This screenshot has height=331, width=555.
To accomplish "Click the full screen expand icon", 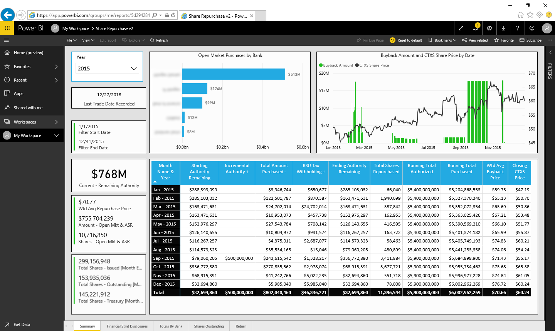I will click(x=461, y=28).
